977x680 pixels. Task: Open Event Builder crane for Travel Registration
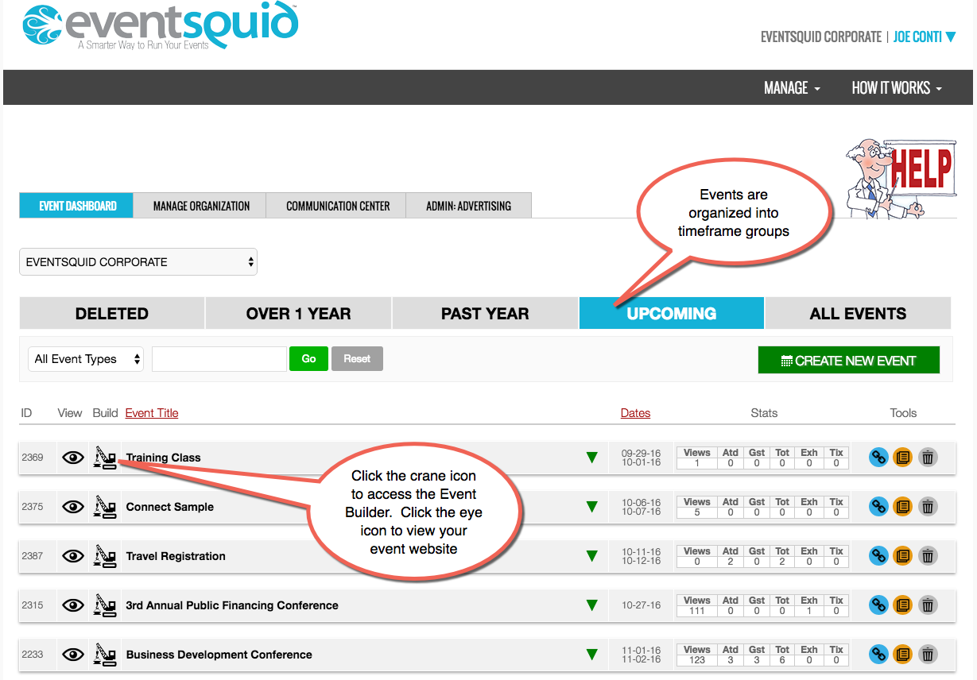pyautogui.click(x=105, y=556)
